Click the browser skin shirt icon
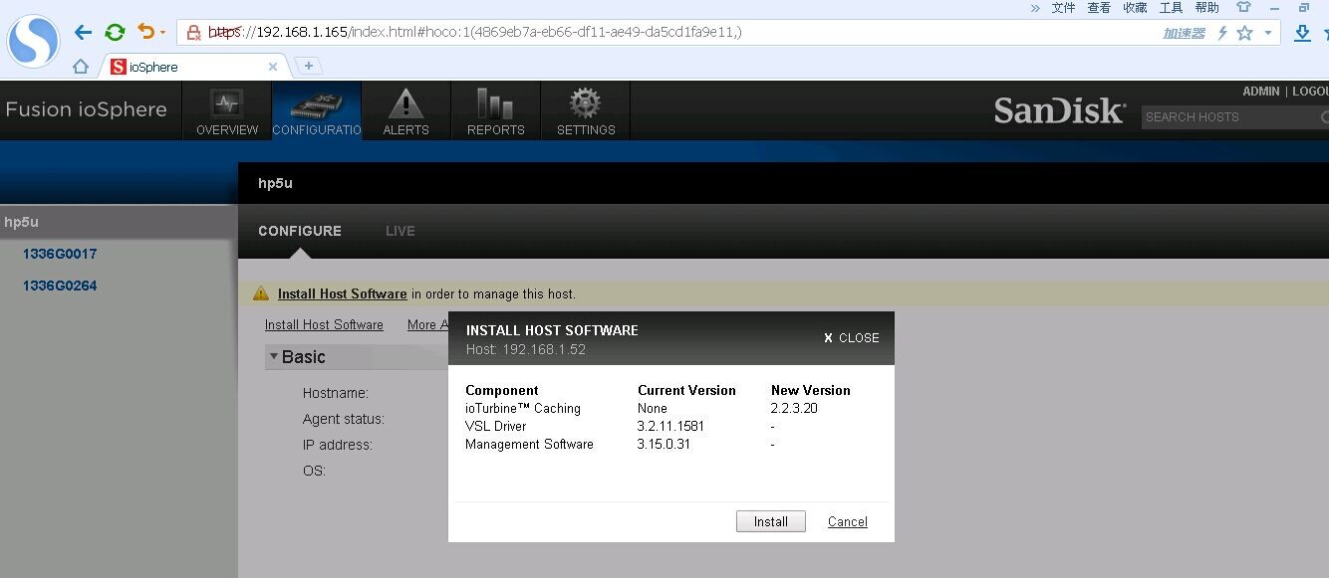Image resolution: width=1329 pixels, height=578 pixels. [x=1243, y=7]
